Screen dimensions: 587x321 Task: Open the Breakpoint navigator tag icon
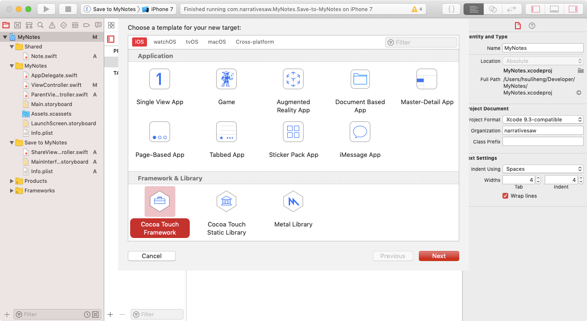point(86,25)
